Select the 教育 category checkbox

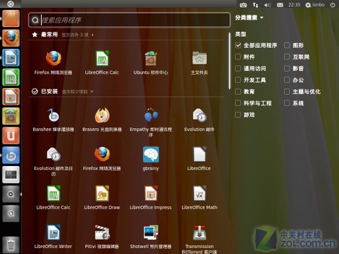(x=238, y=91)
